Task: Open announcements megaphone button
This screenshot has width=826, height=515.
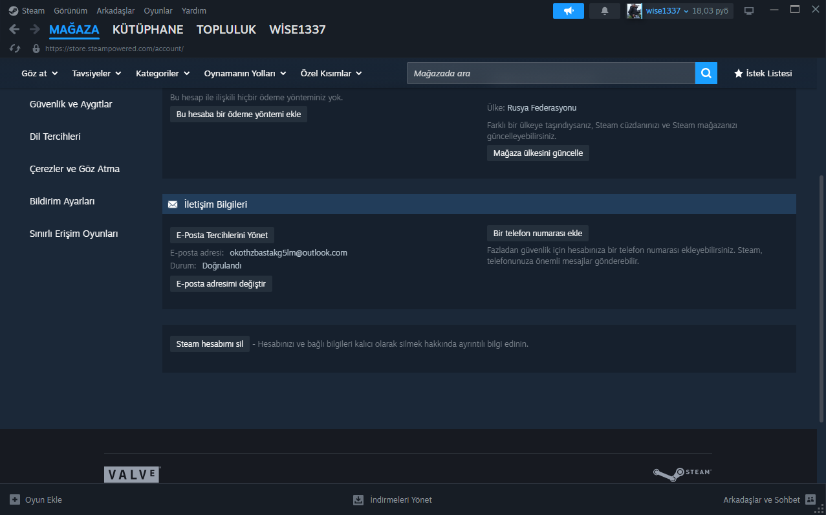Action: point(569,11)
